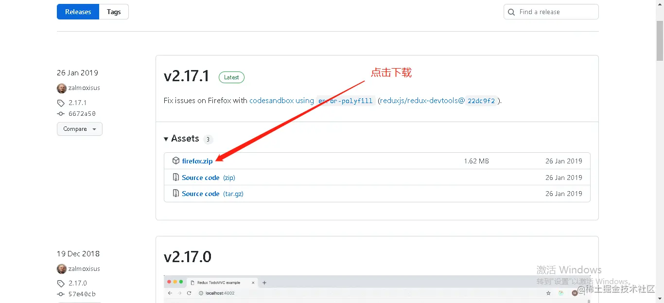The image size is (664, 303).
Task: Open the 2.17.1 tag link
Action: pos(77,103)
